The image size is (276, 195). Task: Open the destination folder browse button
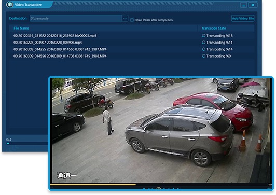tap(125, 18)
